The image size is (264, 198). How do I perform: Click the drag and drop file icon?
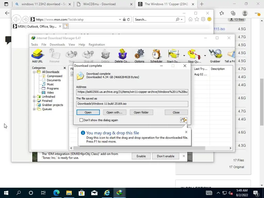184,120
